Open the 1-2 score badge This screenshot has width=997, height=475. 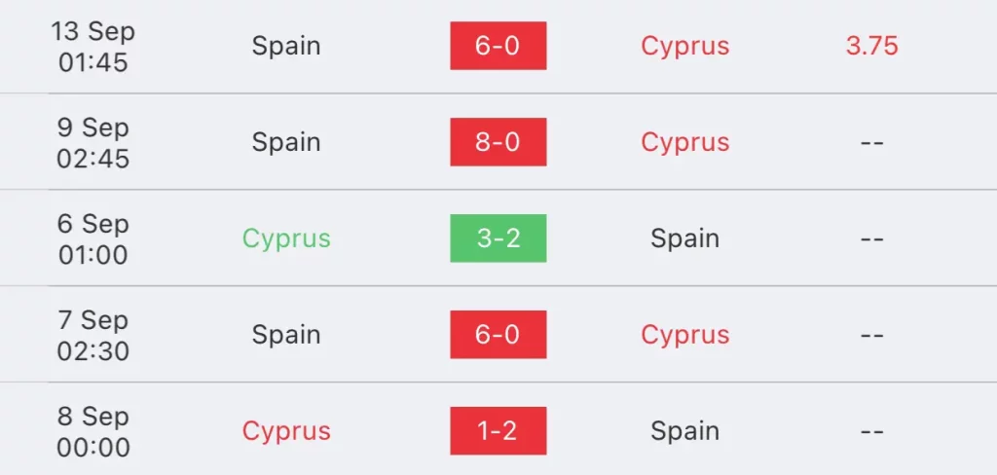coord(498,430)
